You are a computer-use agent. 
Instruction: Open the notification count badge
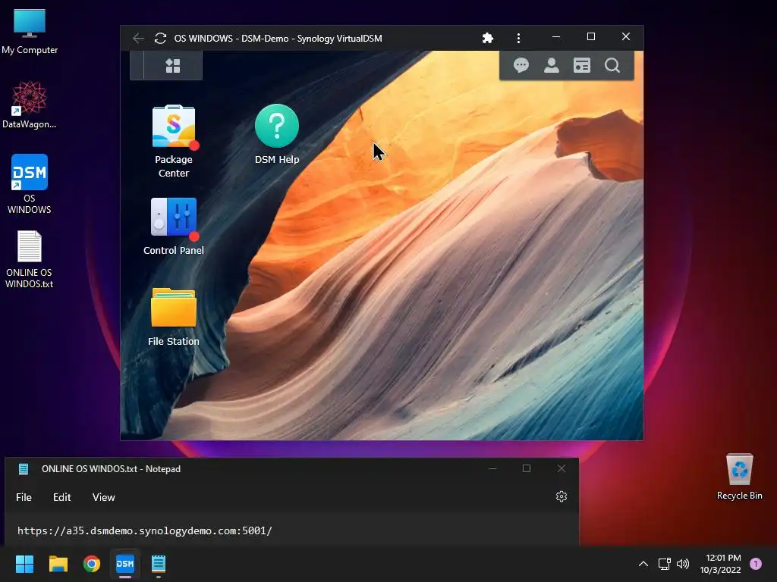(756, 564)
